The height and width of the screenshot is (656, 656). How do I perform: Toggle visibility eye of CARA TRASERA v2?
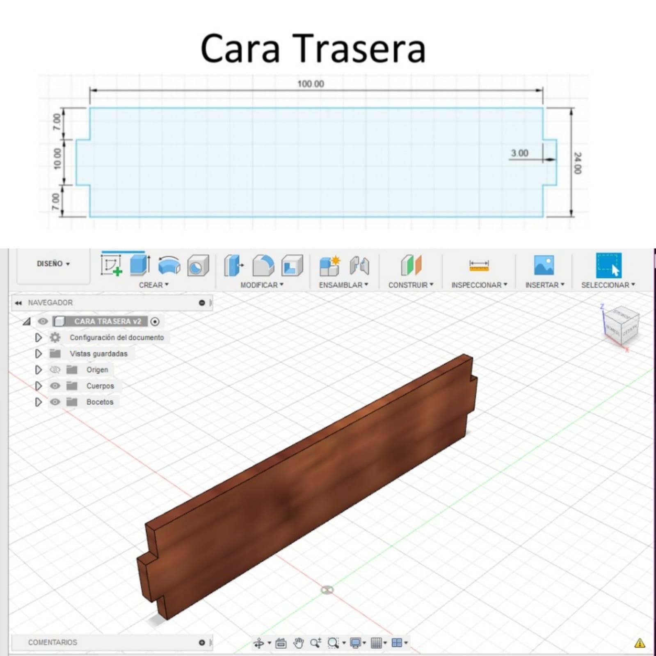43,321
